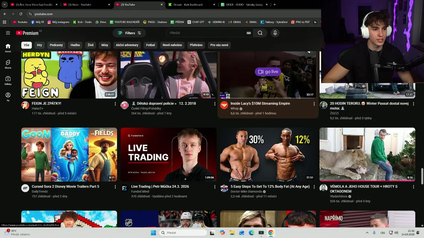Viewport: 424px width, 238px height.
Task: Open more options for Cursed Sora 2 video
Action: click(115, 187)
